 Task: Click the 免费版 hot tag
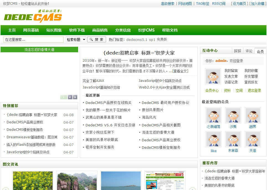pyautogui.click(x=162, y=40)
